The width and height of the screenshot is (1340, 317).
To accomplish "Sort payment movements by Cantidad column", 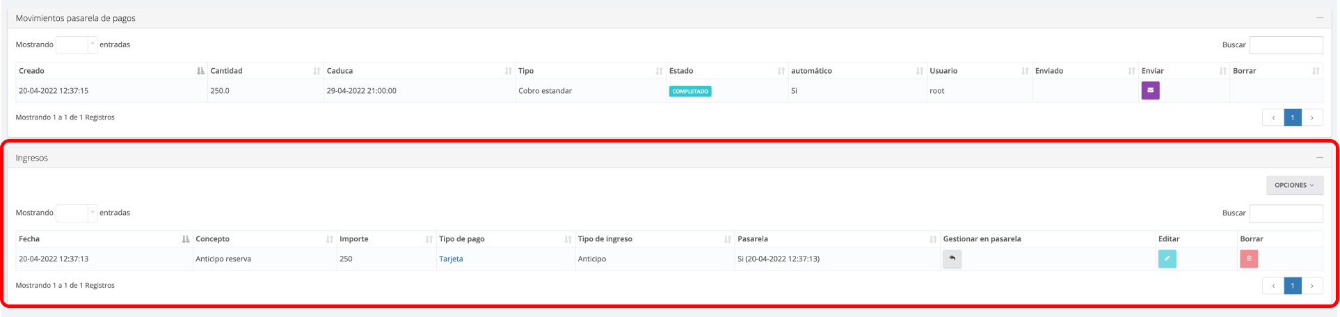I will (x=264, y=71).
